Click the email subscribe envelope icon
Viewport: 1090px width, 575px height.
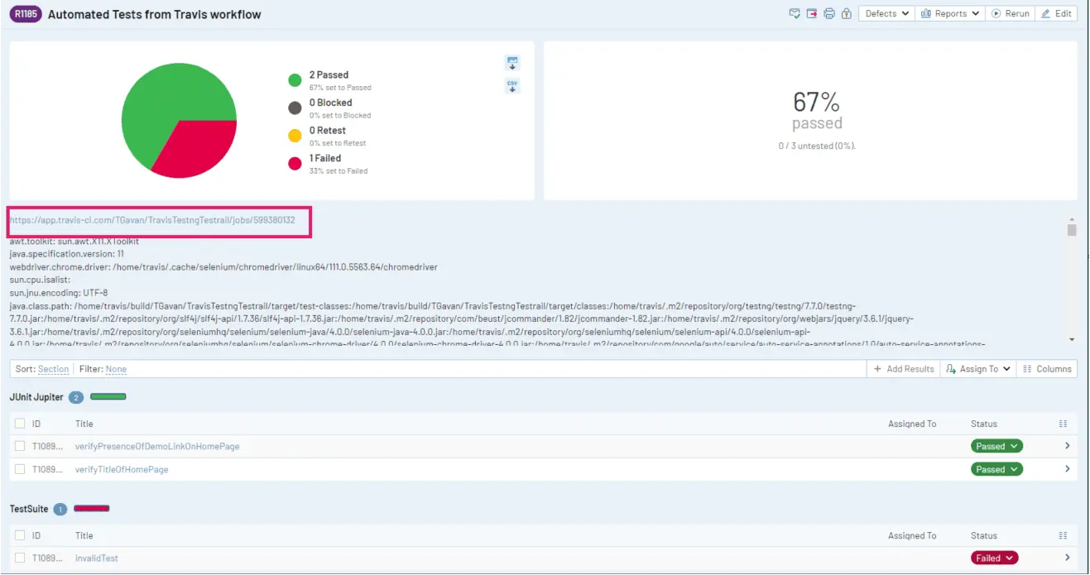(795, 13)
